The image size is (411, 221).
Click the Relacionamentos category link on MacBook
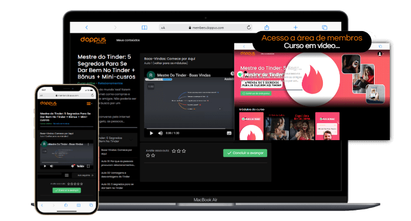click(x=110, y=83)
